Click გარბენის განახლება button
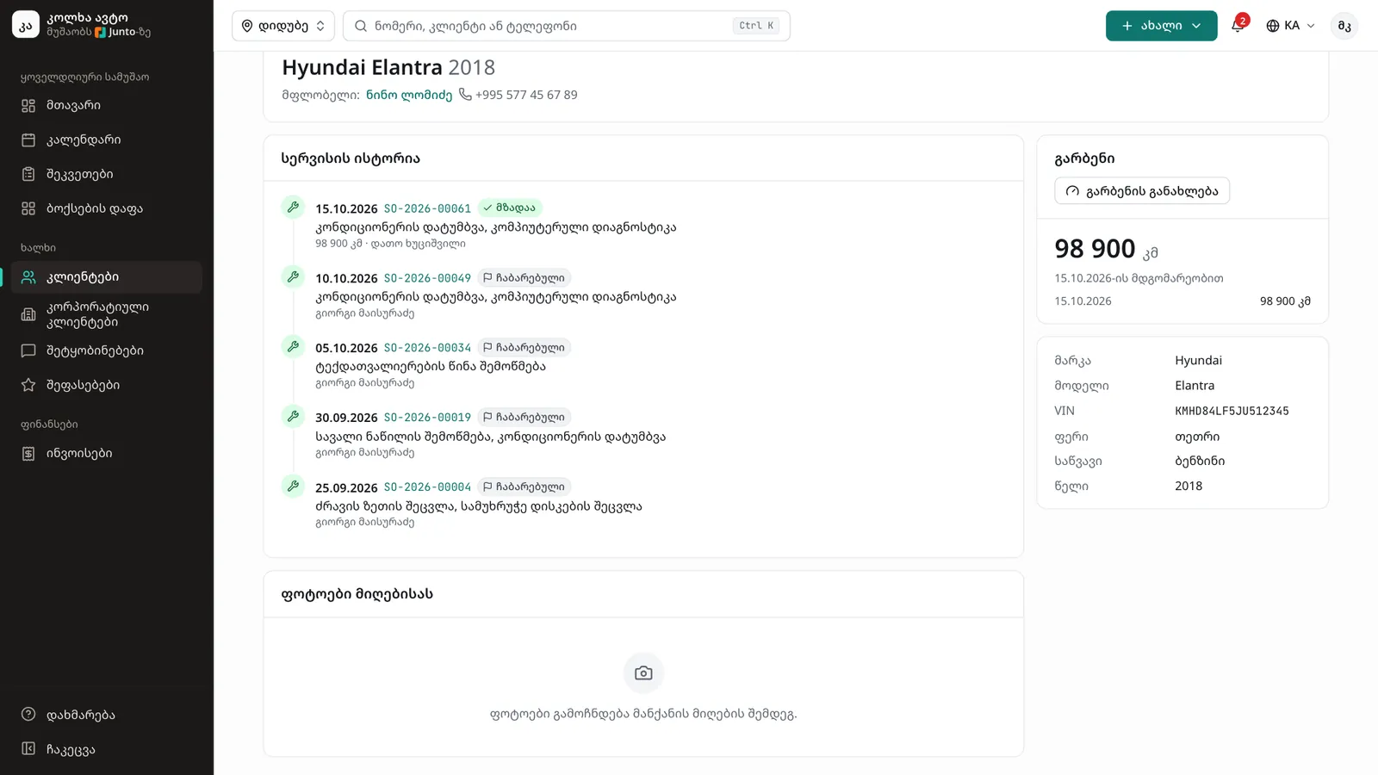Image resolution: width=1378 pixels, height=775 pixels. (1142, 190)
